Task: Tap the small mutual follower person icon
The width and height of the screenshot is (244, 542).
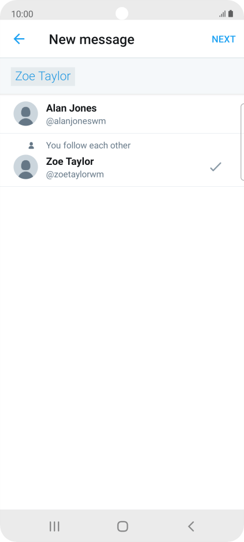Action: point(31,146)
